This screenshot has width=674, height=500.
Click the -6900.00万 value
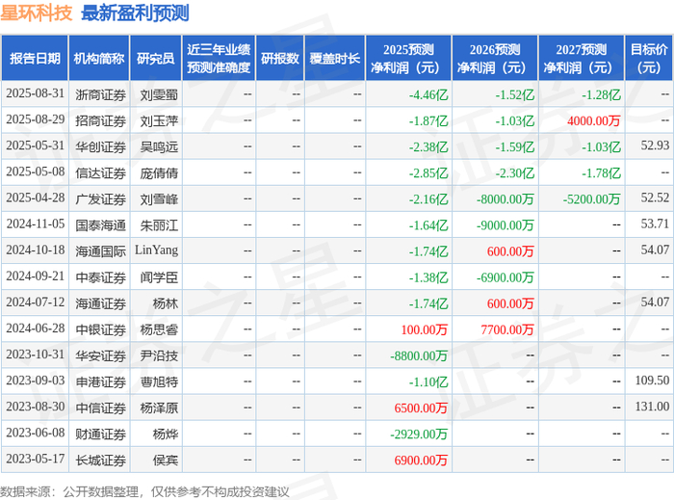point(505,277)
